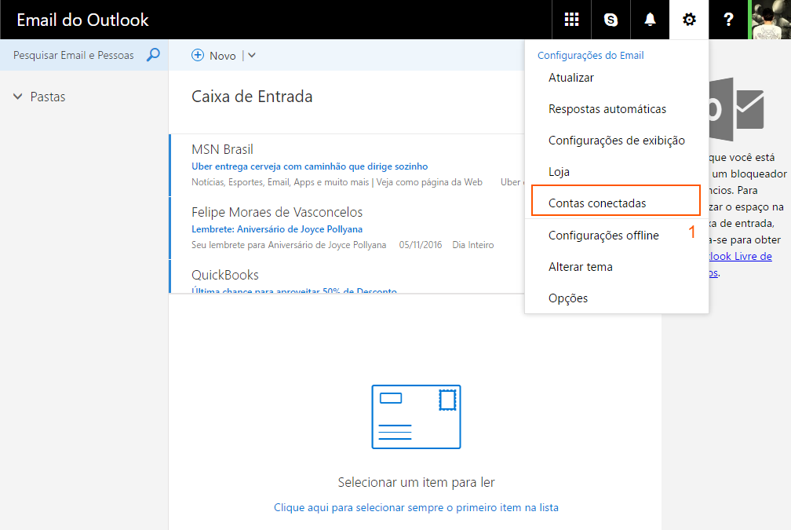Viewport: 791px width, 530px height.
Task: Open the Felipe Moraes de Vasconcelos email
Action: tap(347, 228)
